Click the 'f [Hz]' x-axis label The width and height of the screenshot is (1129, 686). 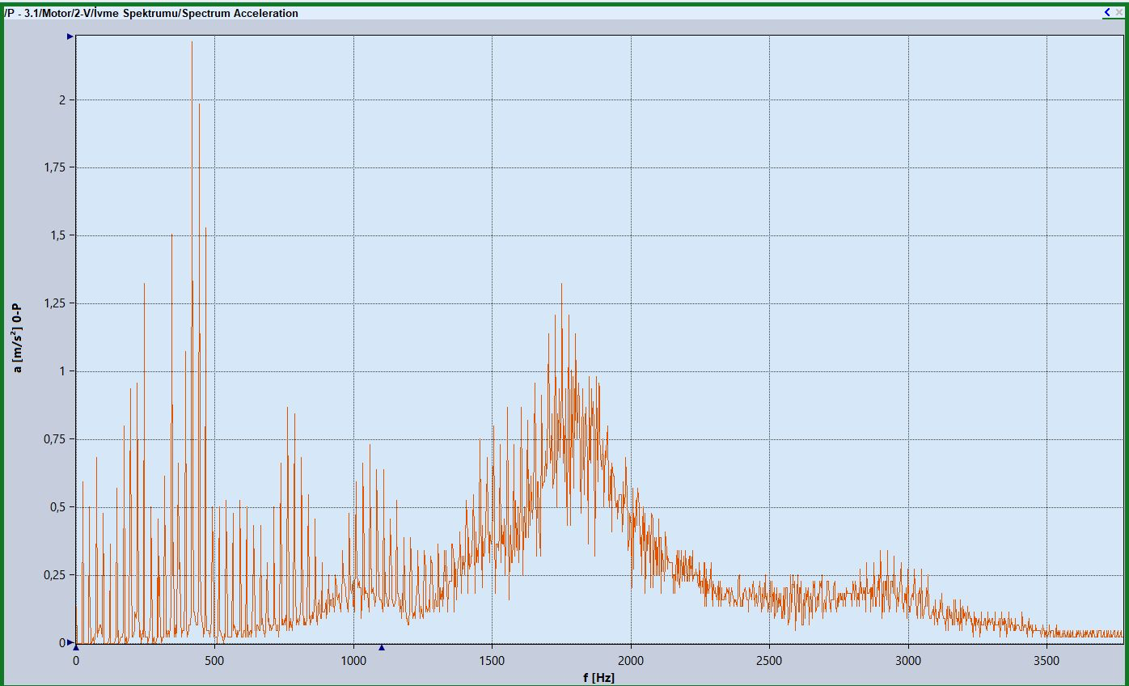click(598, 677)
